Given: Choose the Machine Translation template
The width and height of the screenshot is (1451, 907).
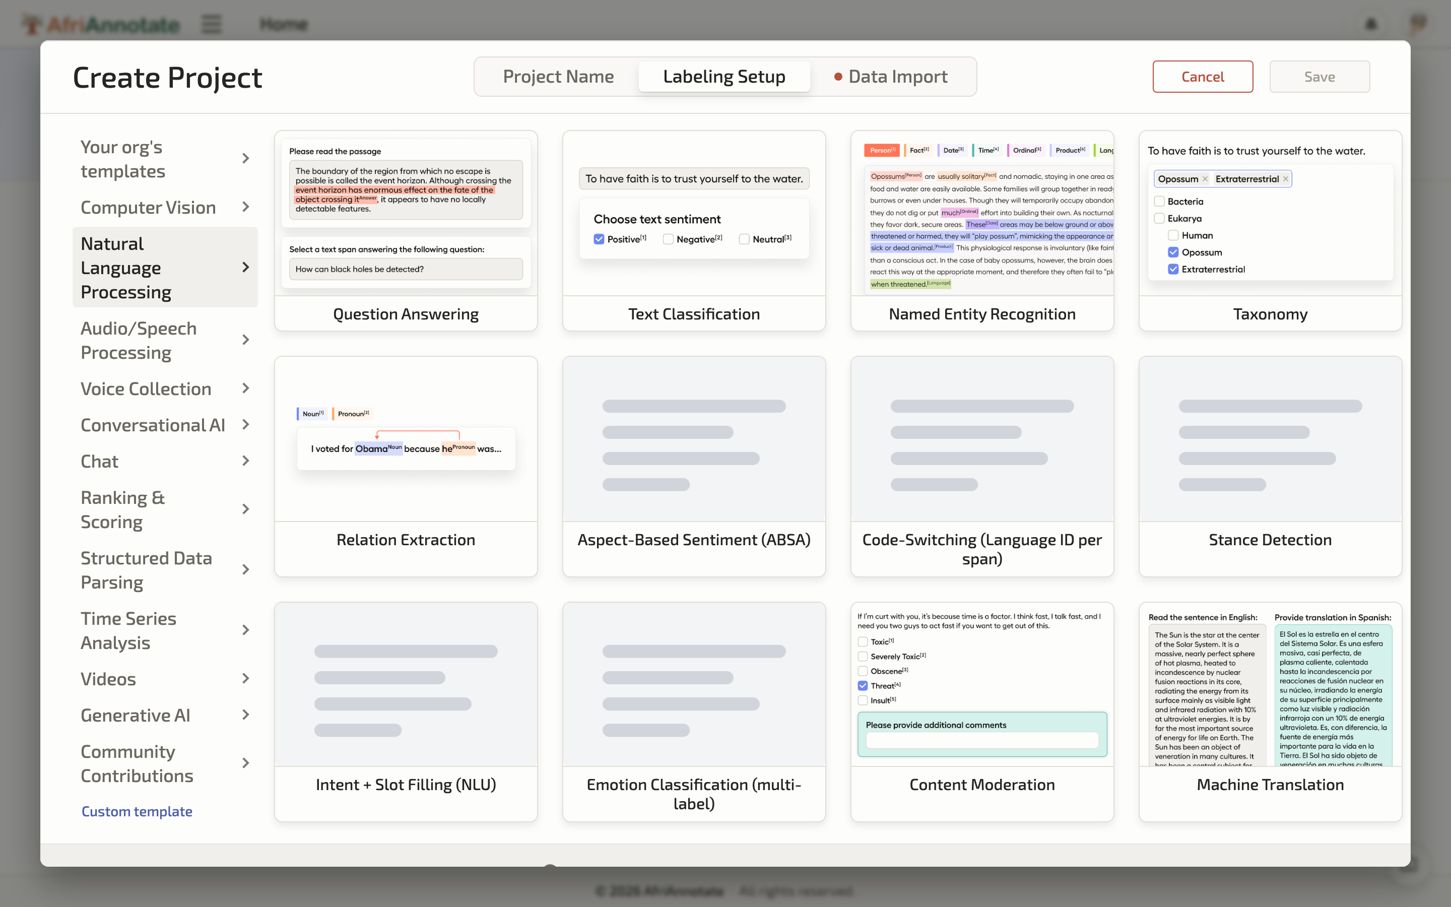Looking at the screenshot, I should tap(1271, 712).
